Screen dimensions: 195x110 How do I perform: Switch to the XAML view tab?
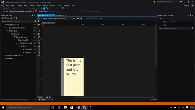coord(51,100)
